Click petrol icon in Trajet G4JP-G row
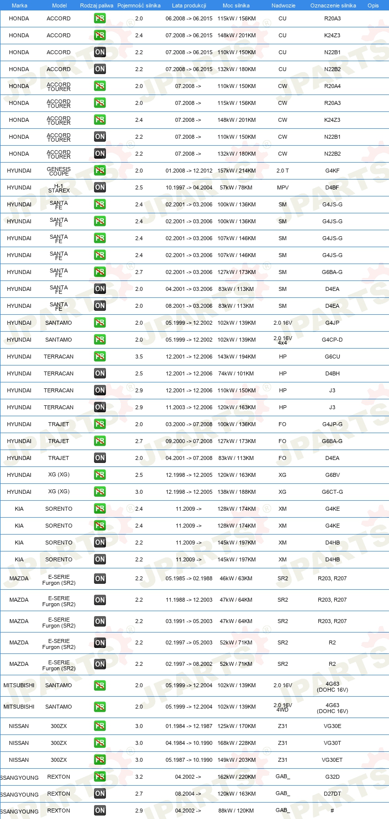 (x=99, y=424)
